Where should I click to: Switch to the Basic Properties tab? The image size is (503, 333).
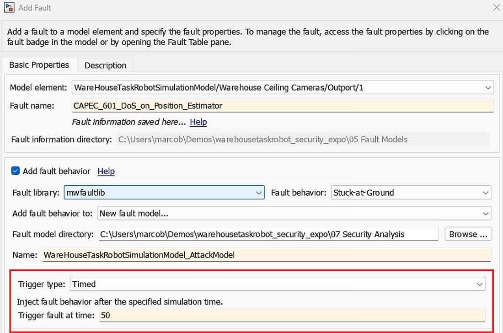[x=39, y=65]
